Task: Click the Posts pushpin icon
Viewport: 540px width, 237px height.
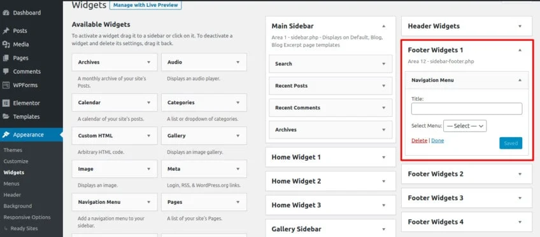Action: pos(6,30)
